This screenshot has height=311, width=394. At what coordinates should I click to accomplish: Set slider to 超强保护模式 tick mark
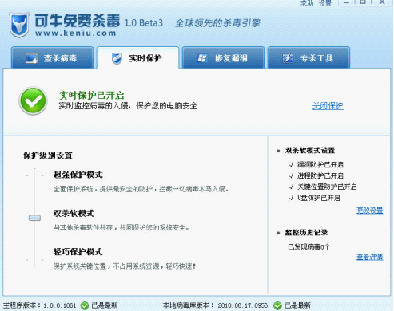pos(34,175)
